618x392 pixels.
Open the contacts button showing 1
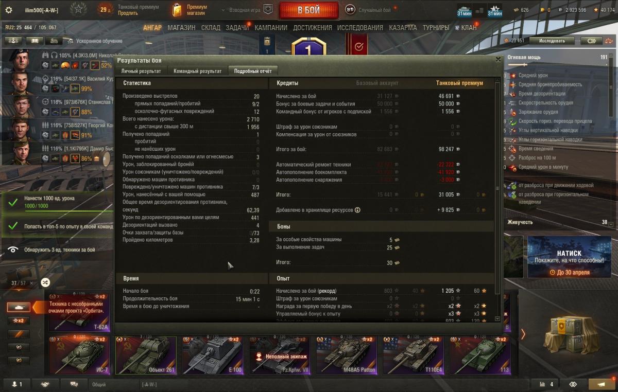[17, 384]
